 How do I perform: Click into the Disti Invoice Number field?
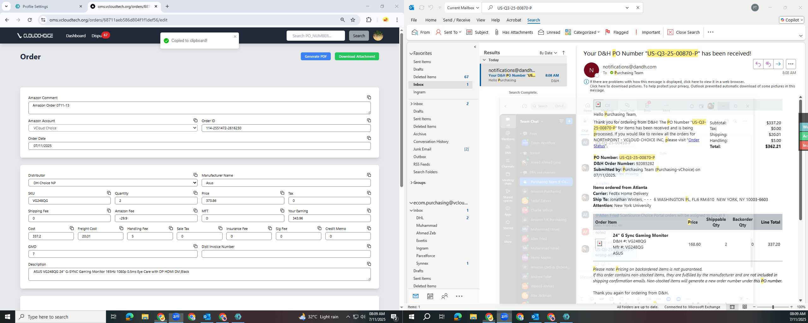(286, 254)
